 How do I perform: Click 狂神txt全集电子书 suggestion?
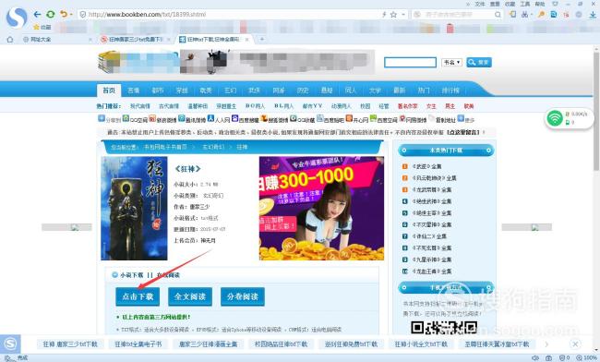click(138, 344)
